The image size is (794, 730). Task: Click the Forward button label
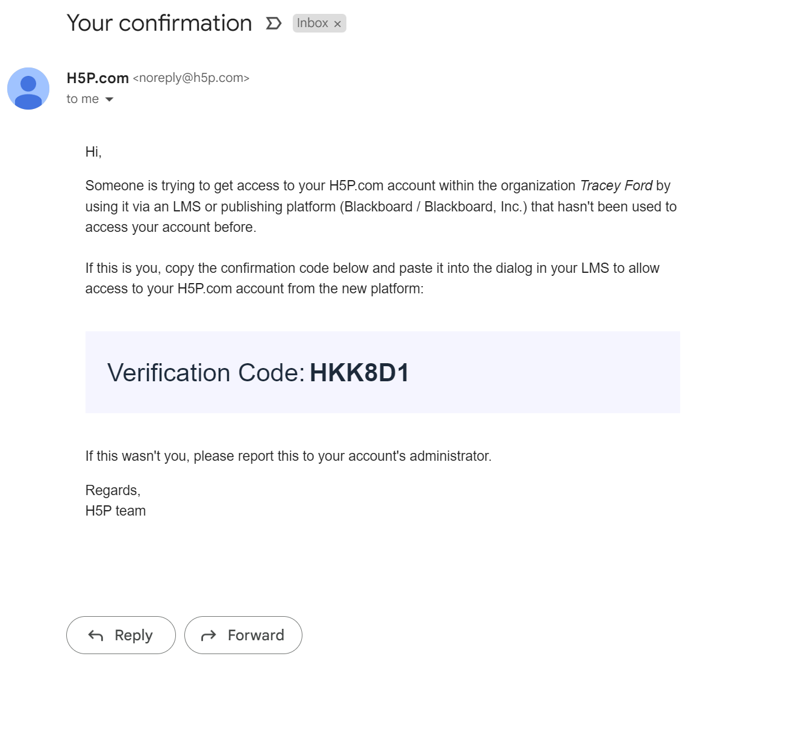(256, 635)
